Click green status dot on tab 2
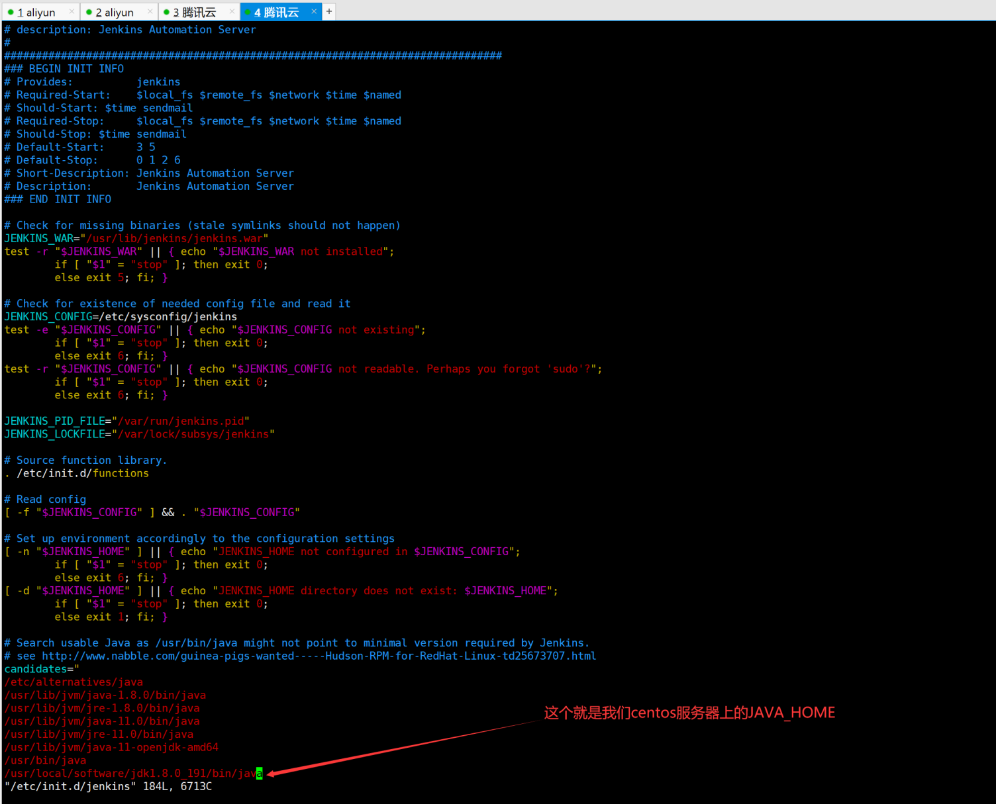Viewport: 996px width, 804px height. click(89, 13)
